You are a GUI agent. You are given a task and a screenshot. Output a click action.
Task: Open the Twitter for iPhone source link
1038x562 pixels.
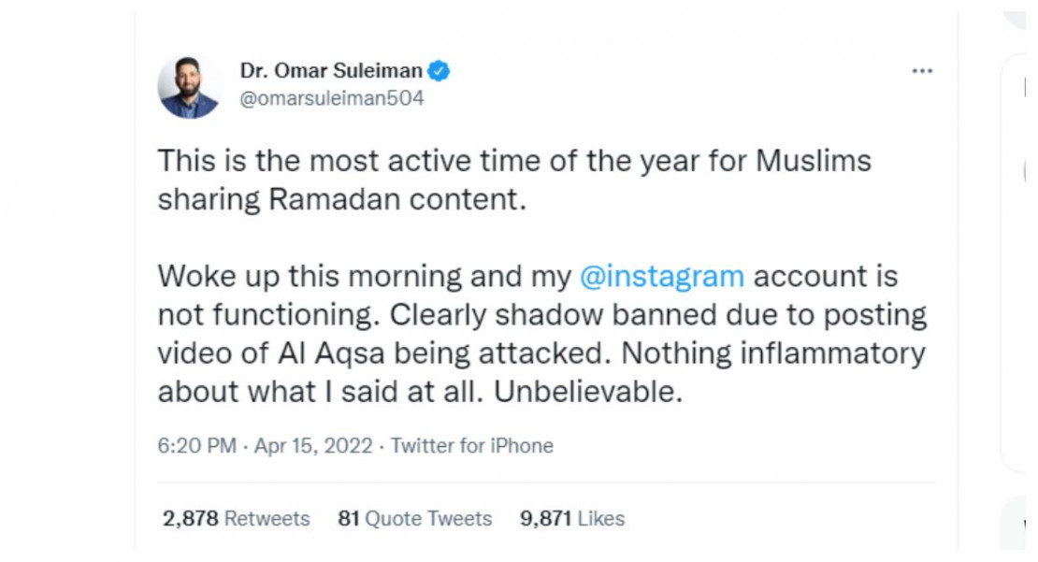pyautogui.click(x=472, y=445)
